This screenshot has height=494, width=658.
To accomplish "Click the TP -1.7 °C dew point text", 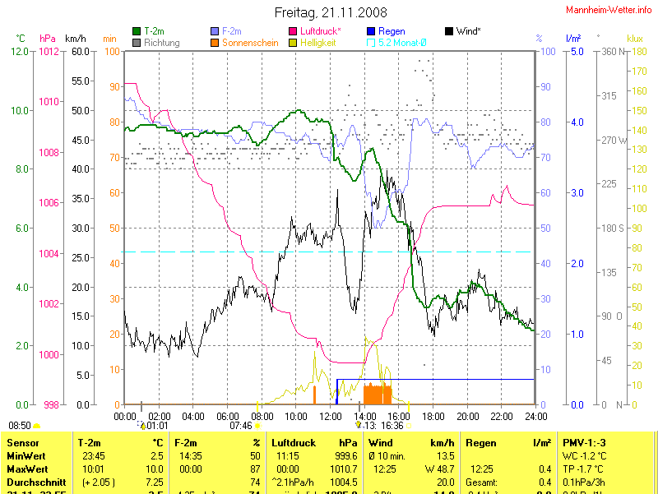I will tap(583, 469).
